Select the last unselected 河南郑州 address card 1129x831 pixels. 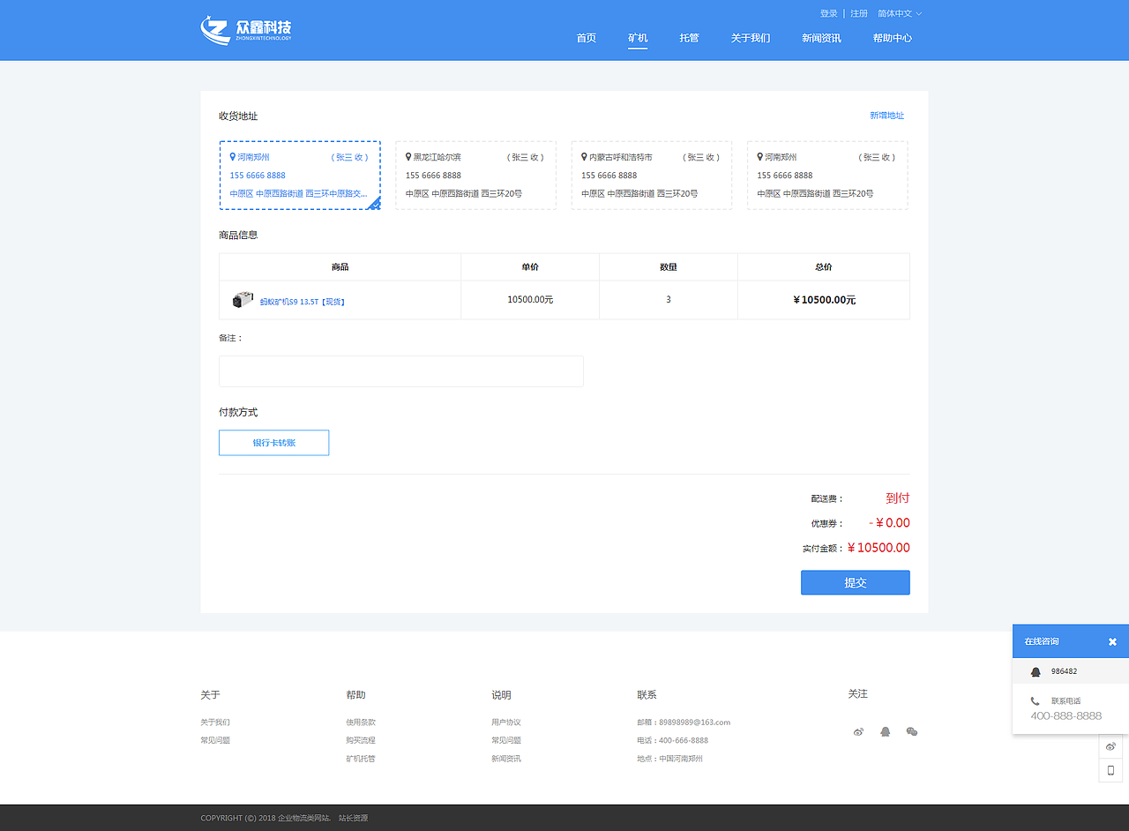[x=827, y=175]
